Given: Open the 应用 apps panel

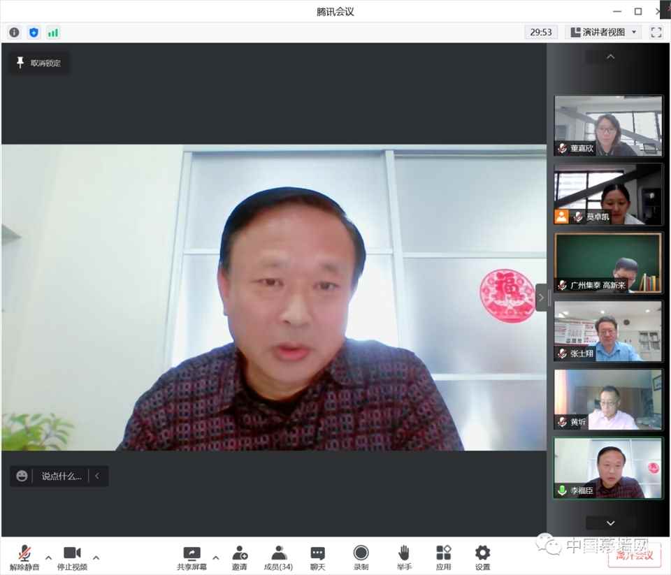Looking at the screenshot, I should [x=443, y=558].
